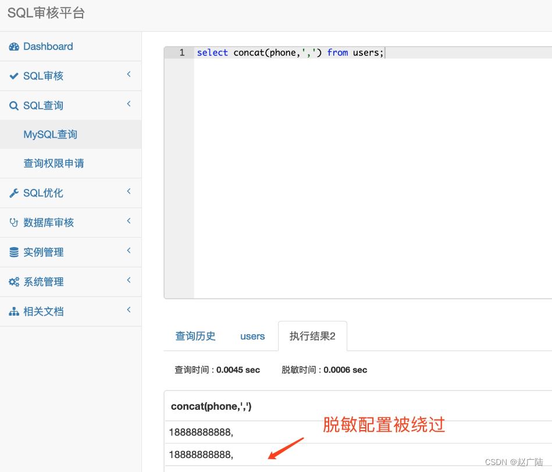Image resolution: width=552 pixels, height=472 pixels.
Task: Collapse the SQL查询 menu chevron
Action: click(x=129, y=103)
